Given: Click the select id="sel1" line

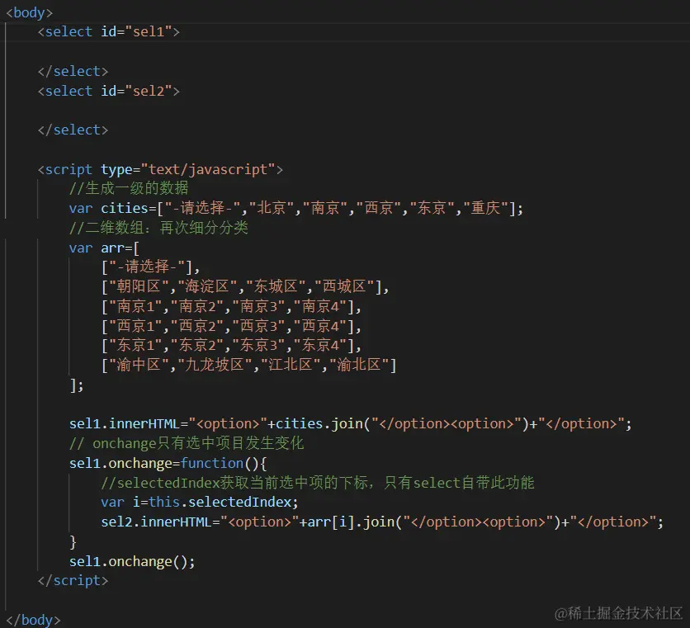Looking at the screenshot, I should 109,31.
